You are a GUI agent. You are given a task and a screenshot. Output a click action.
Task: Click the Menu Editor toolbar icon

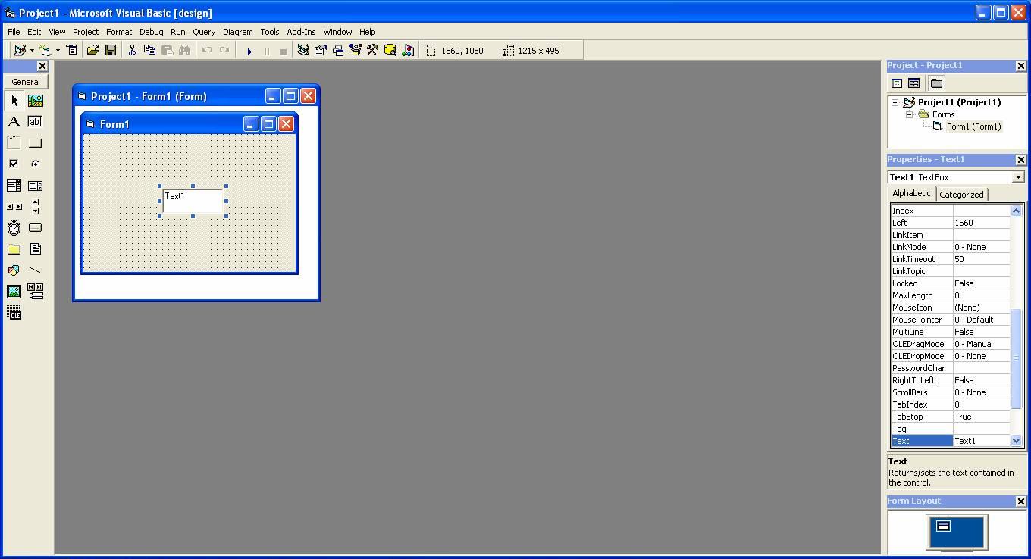72,51
